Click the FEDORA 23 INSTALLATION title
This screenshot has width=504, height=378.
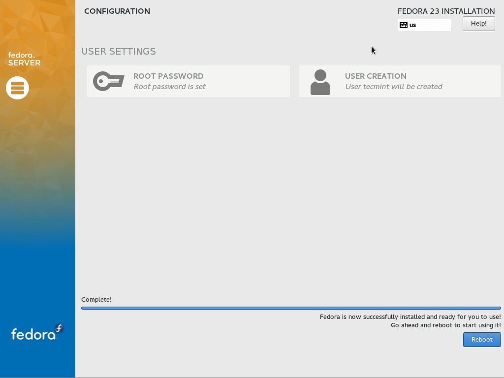tap(446, 11)
